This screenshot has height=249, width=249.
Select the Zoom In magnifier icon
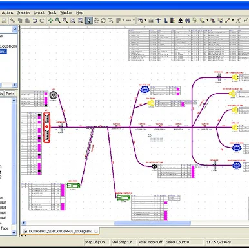(x=58, y=21)
